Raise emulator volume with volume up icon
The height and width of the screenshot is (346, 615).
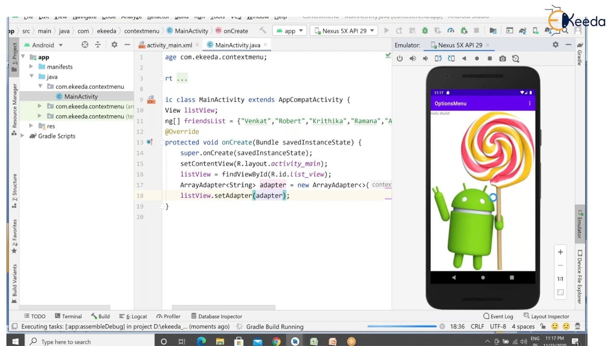click(x=413, y=59)
